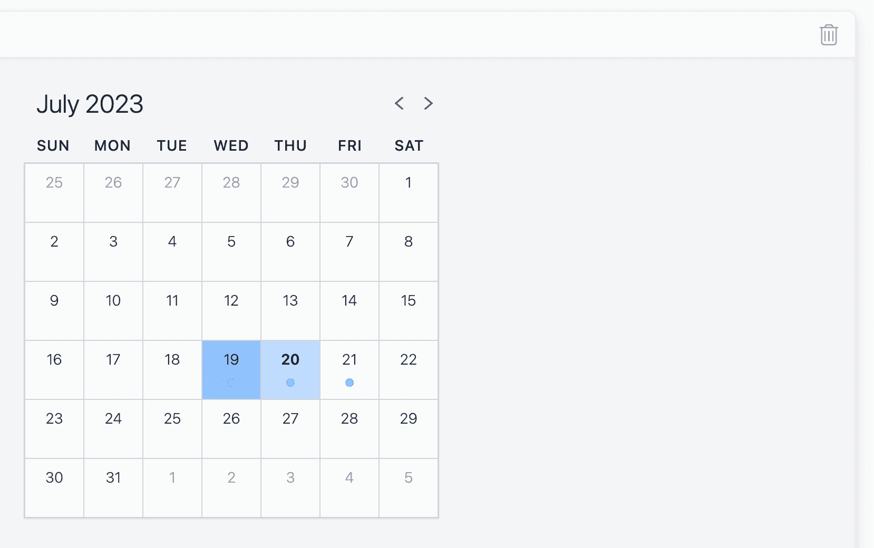Select August 1 in the bottom row

tap(172, 487)
